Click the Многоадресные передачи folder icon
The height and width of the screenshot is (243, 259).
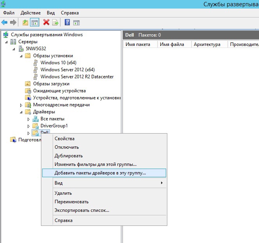28,105
